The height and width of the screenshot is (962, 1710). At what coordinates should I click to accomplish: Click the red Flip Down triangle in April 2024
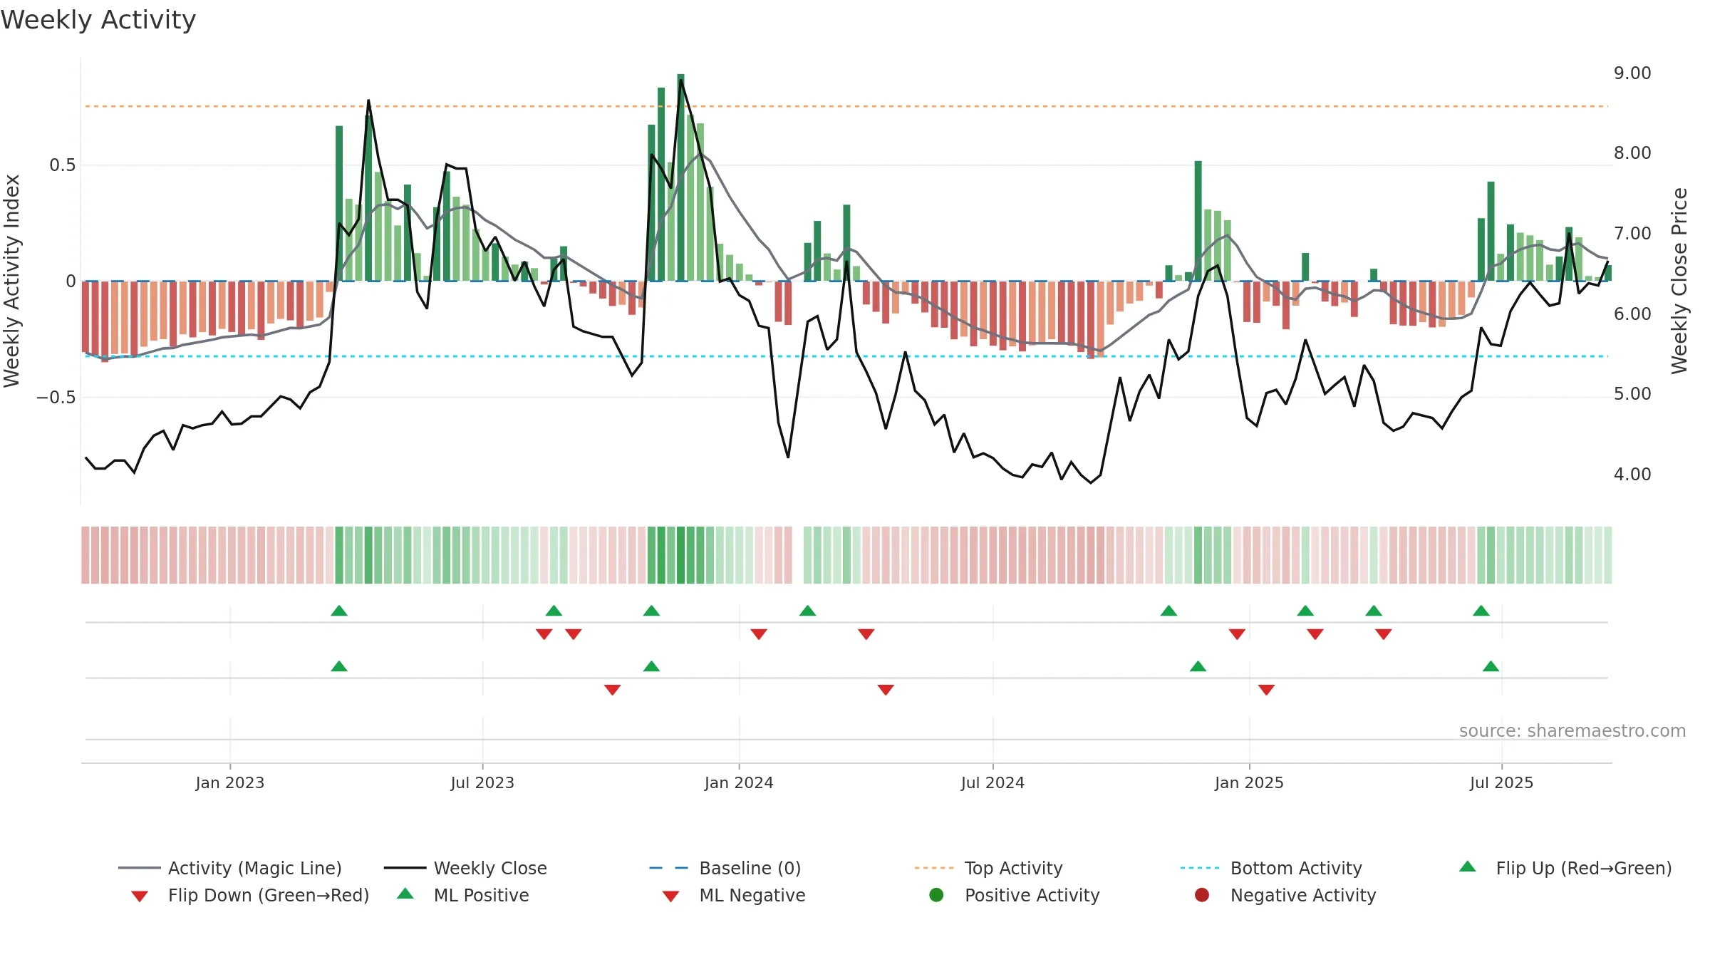coord(866,634)
